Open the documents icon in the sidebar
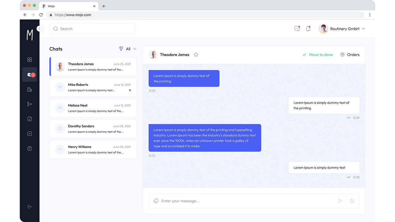Viewport: 395px width, 222px height. [30, 119]
